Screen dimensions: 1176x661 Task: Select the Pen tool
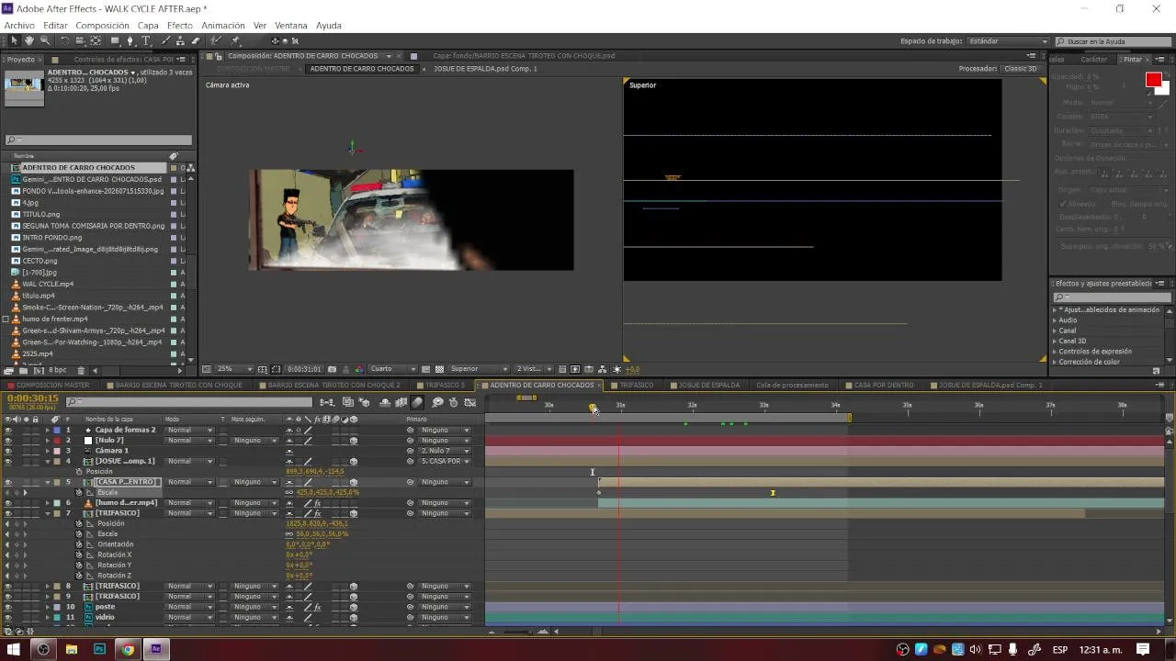click(130, 41)
